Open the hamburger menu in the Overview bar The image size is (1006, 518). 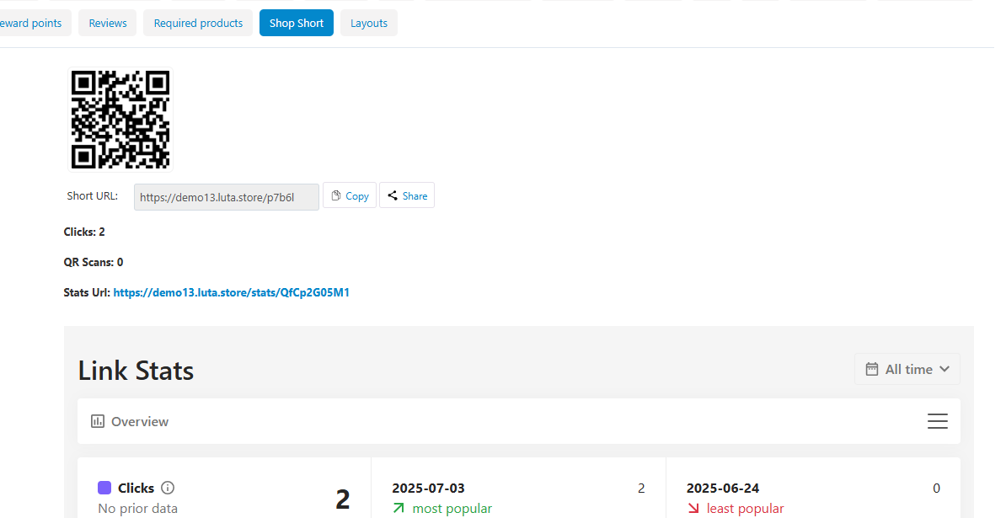coord(938,421)
